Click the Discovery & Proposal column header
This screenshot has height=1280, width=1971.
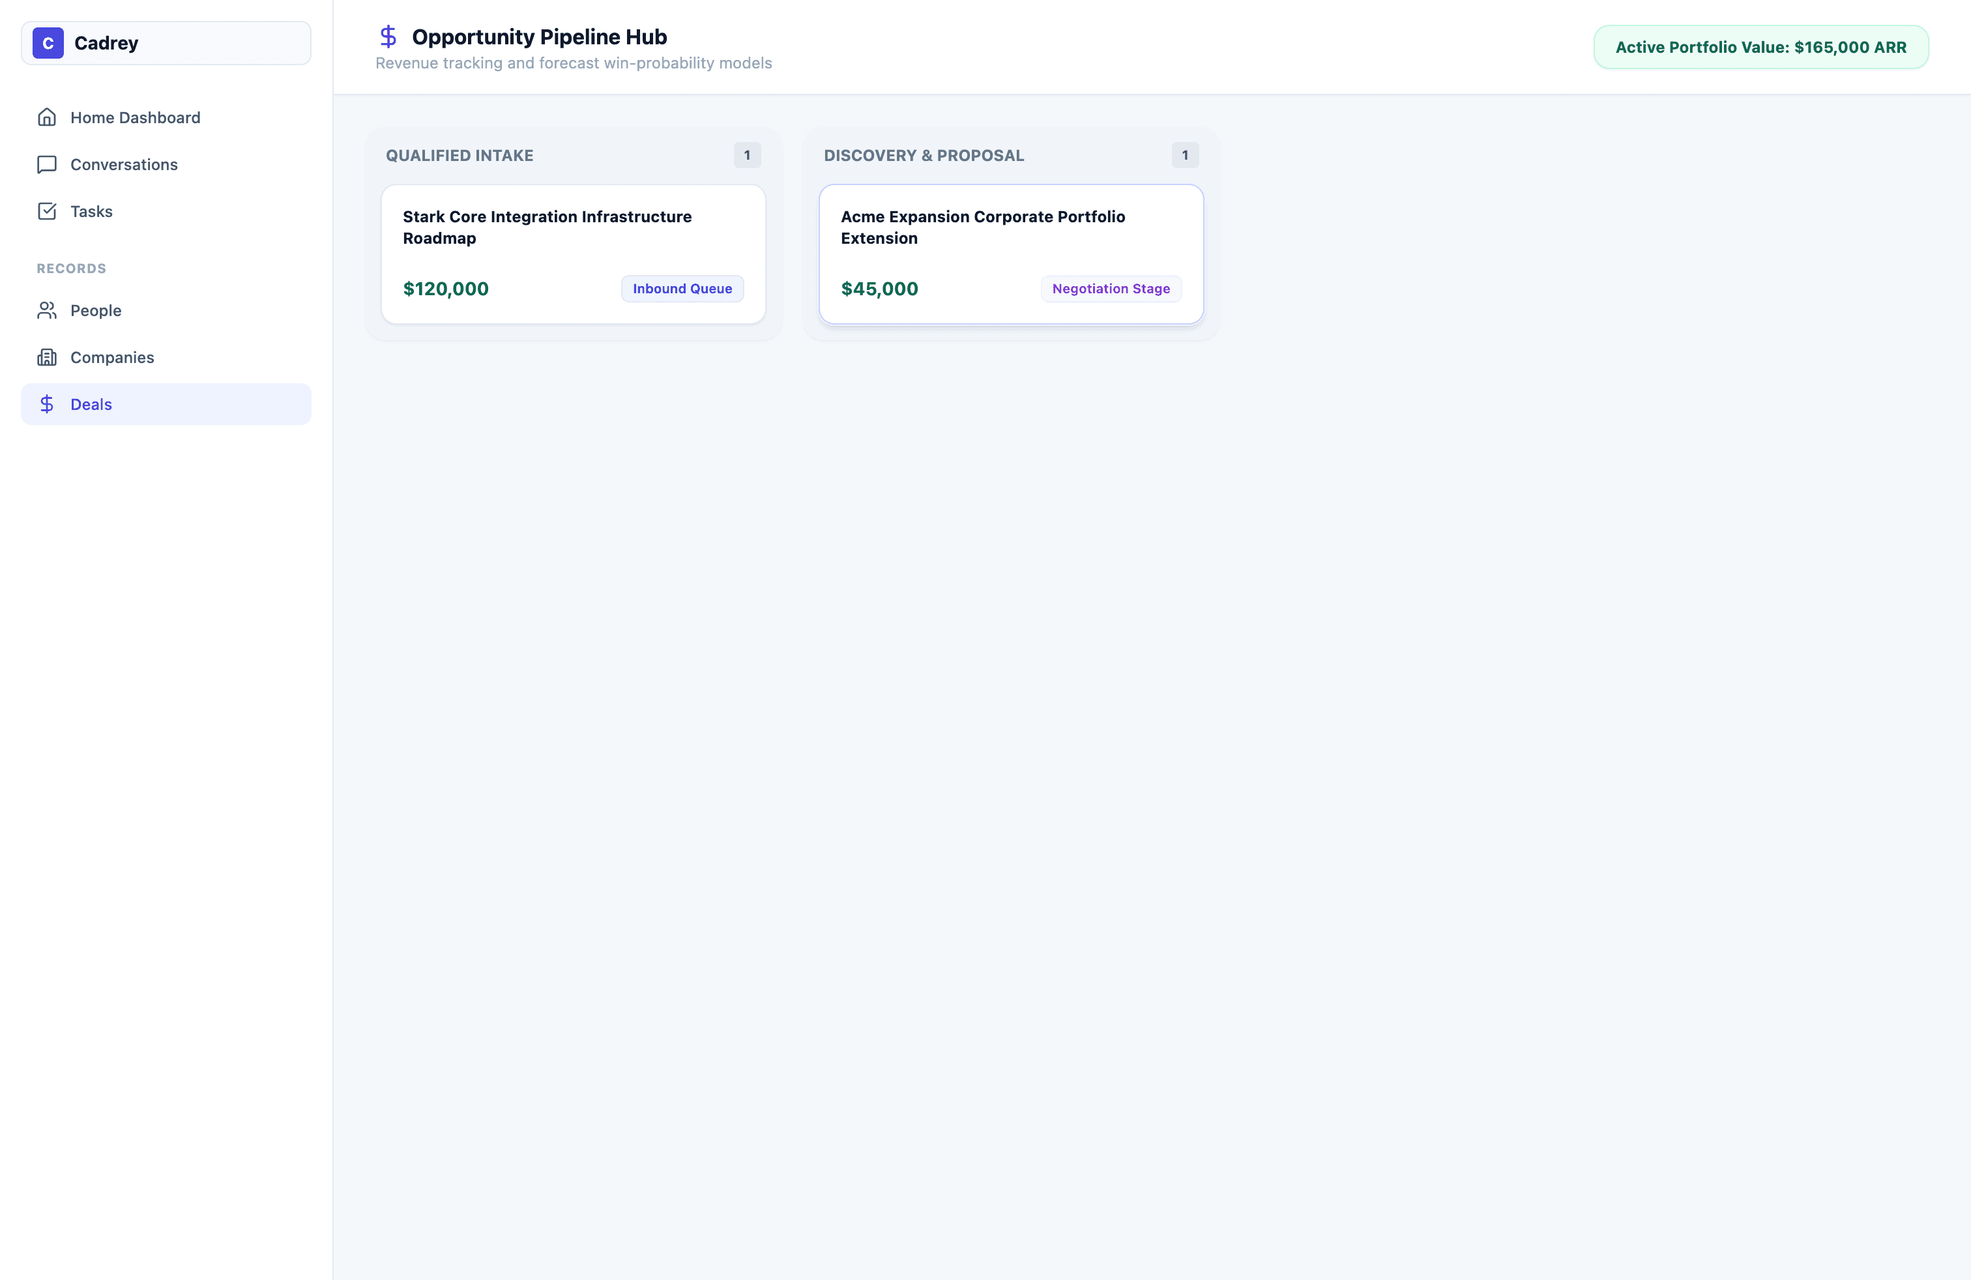[924, 156]
